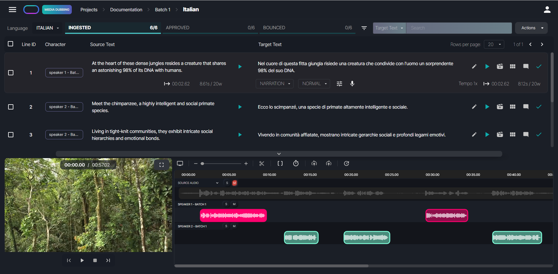Expand the Narration type dropdown
The height and width of the screenshot is (274, 558).
[275, 84]
